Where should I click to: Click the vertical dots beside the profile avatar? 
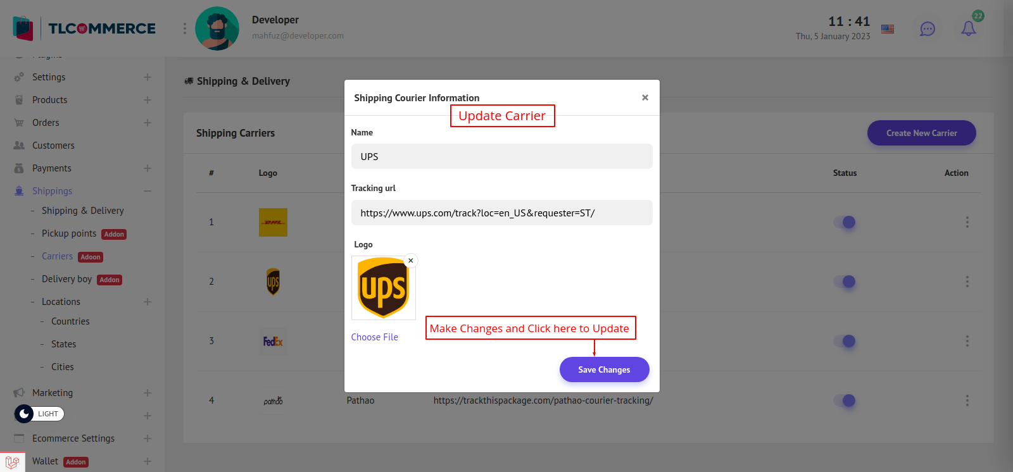[185, 28]
